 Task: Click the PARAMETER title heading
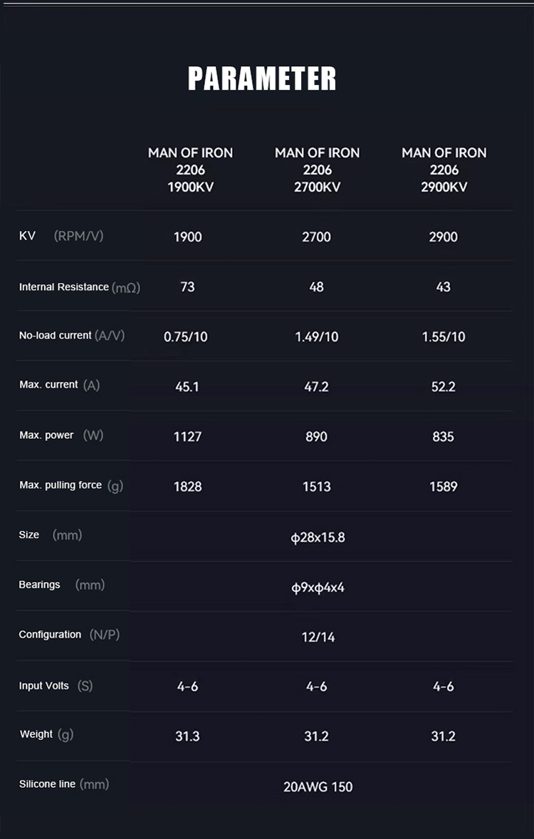coord(262,78)
